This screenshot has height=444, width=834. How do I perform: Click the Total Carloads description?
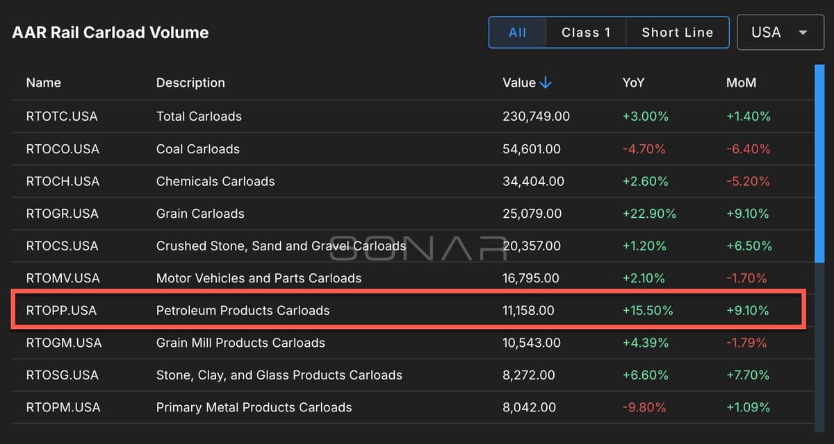point(199,117)
